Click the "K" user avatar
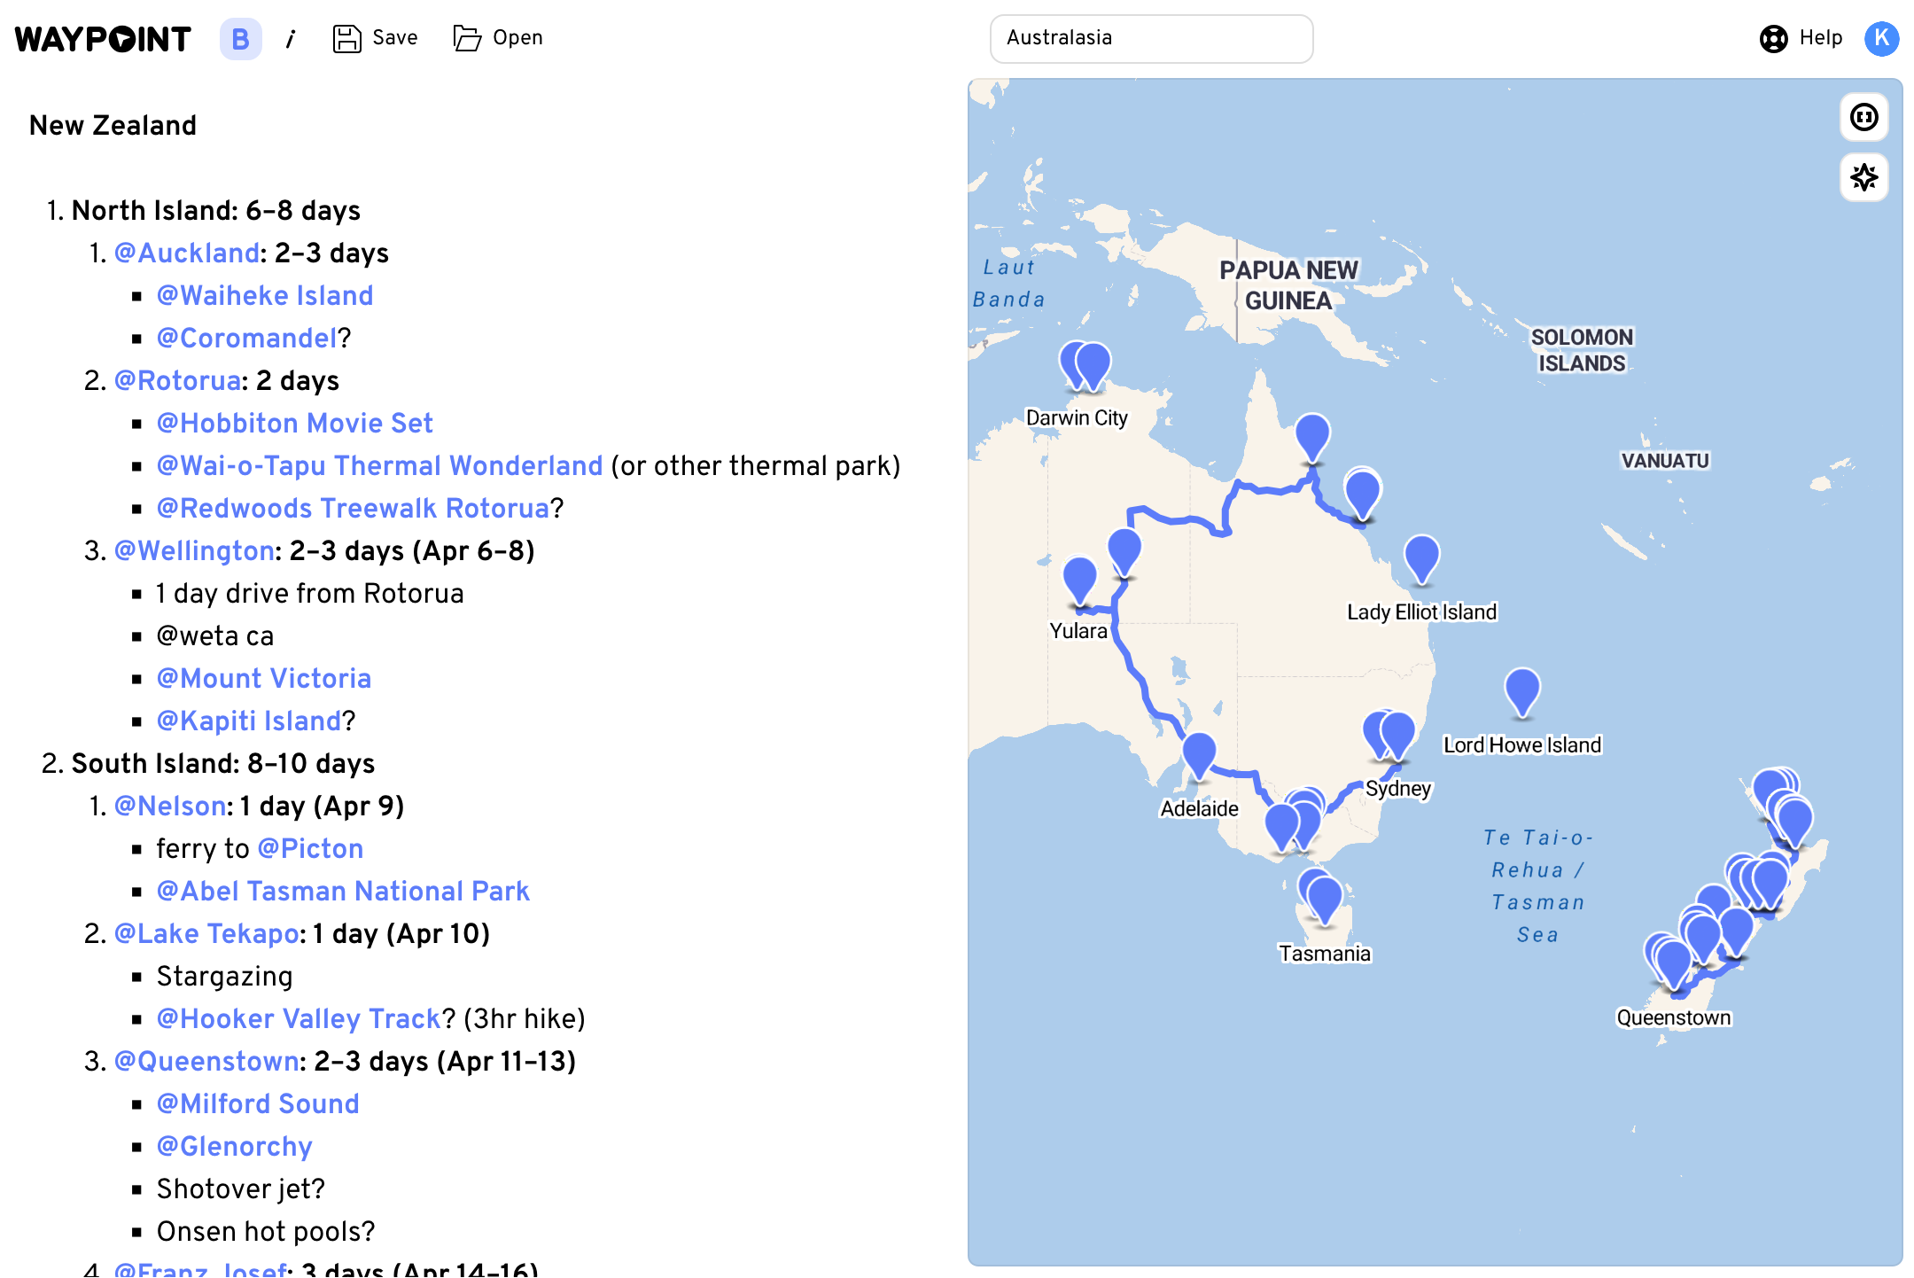 [1882, 38]
